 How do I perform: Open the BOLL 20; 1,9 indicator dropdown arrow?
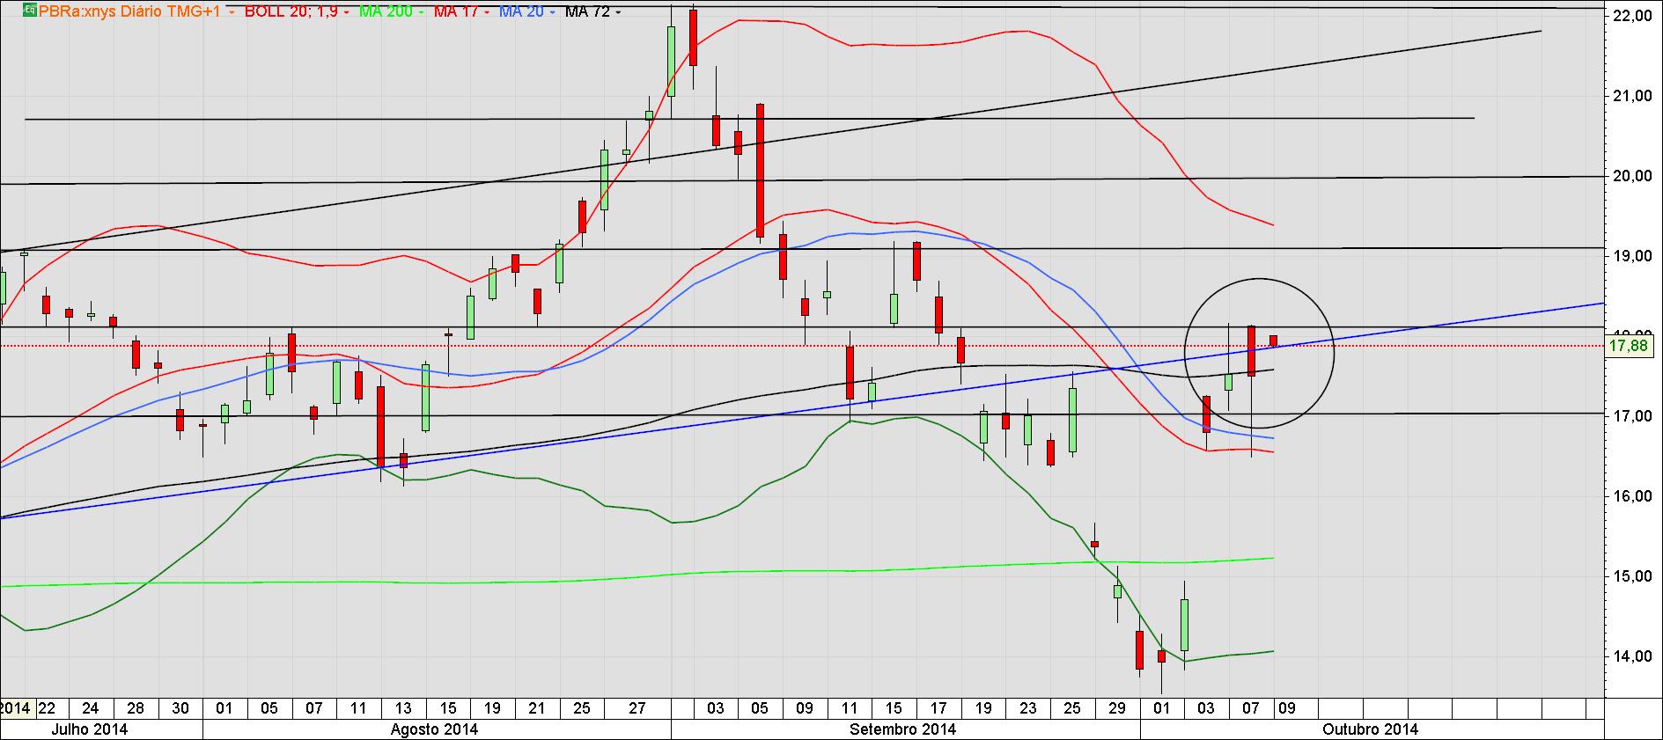348,12
